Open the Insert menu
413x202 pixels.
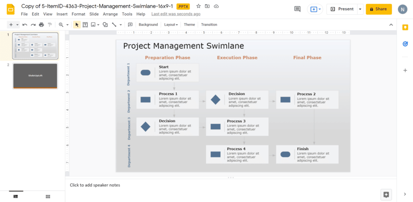pyautogui.click(x=62, y=14)
